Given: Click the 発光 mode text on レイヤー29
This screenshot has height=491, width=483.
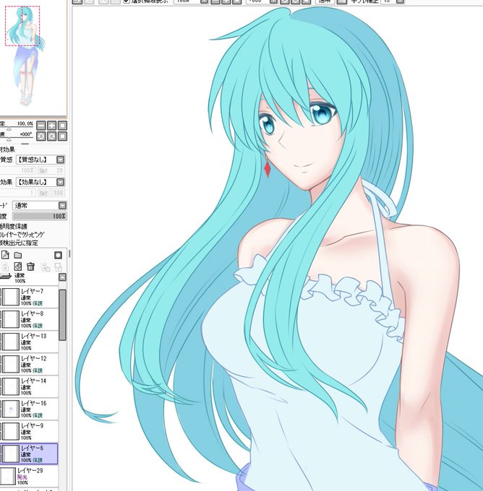Looking at the screenshot, I should click(x=22, y=477).
